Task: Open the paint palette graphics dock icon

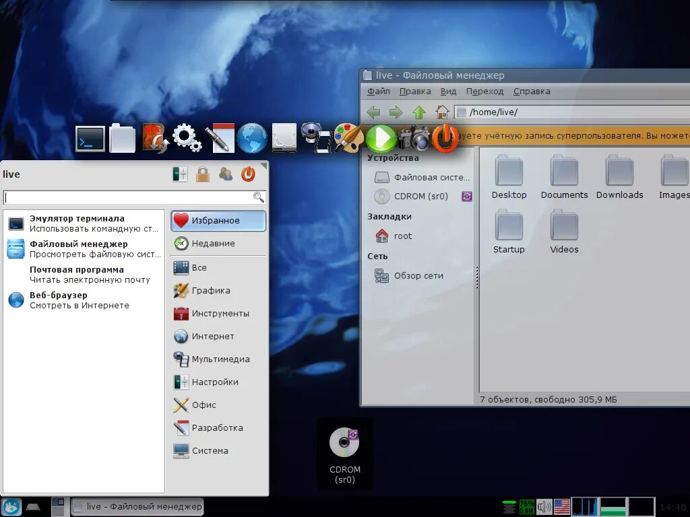Action: pyautogui.click(x=348, y=138)
